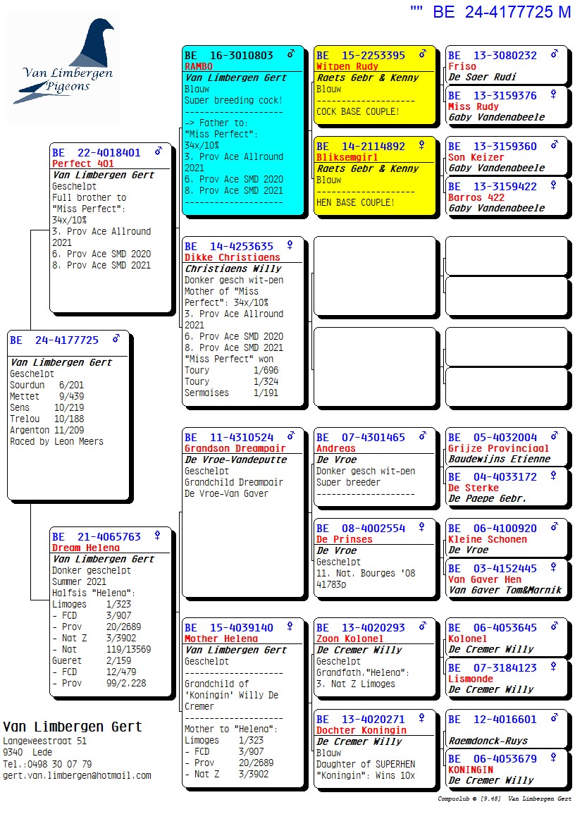Click the female symbol on Dream Helena box
The width and height of the screenshot is (575, 826).
pyautogui.click(x=158, y=536)
